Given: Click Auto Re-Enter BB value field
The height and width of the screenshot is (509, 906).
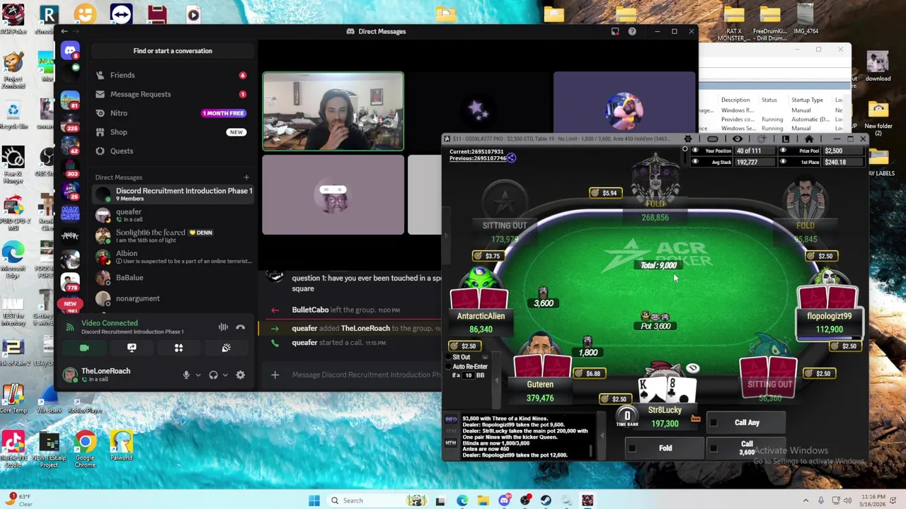Looking at the screenshot, I should (468, 375).
